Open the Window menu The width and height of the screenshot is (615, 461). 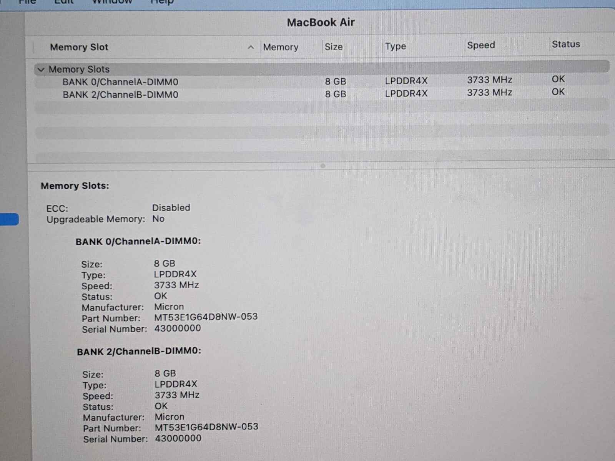tap(112, 2)
